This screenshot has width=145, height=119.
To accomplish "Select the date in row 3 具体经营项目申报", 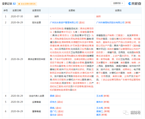I will 17,59.
